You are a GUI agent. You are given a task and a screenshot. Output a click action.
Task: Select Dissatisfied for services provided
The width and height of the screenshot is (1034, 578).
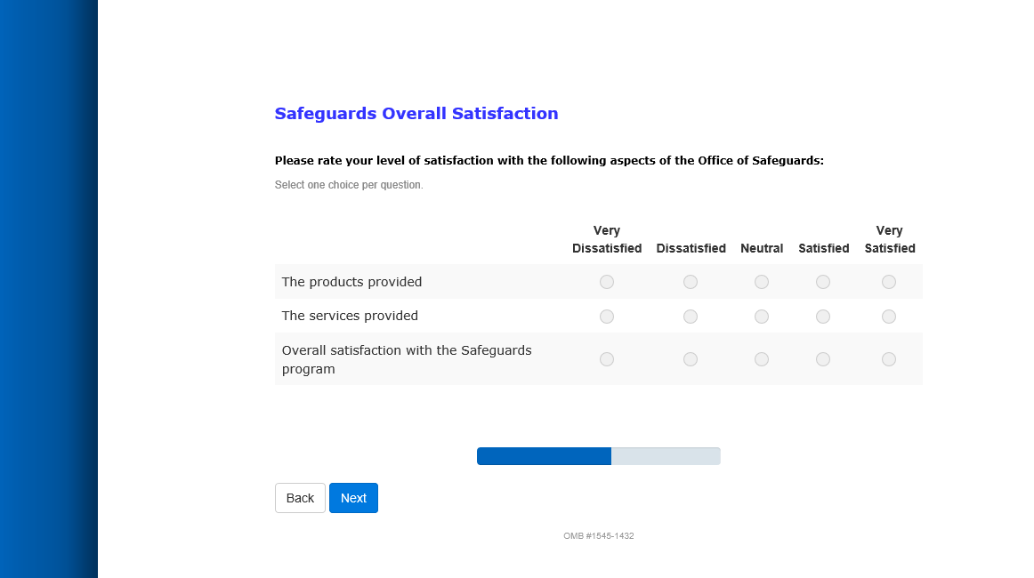click(x=691, y=317)
